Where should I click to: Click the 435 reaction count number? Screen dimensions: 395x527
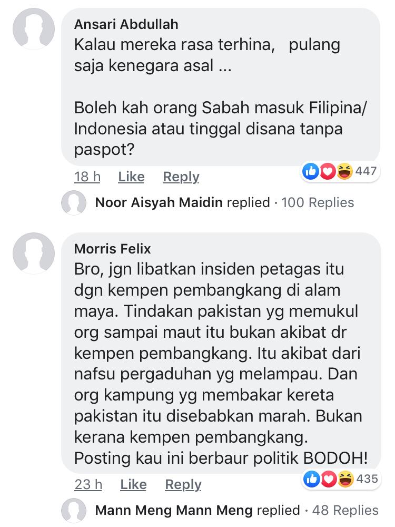pyautogui.click(x=367, y=479)
